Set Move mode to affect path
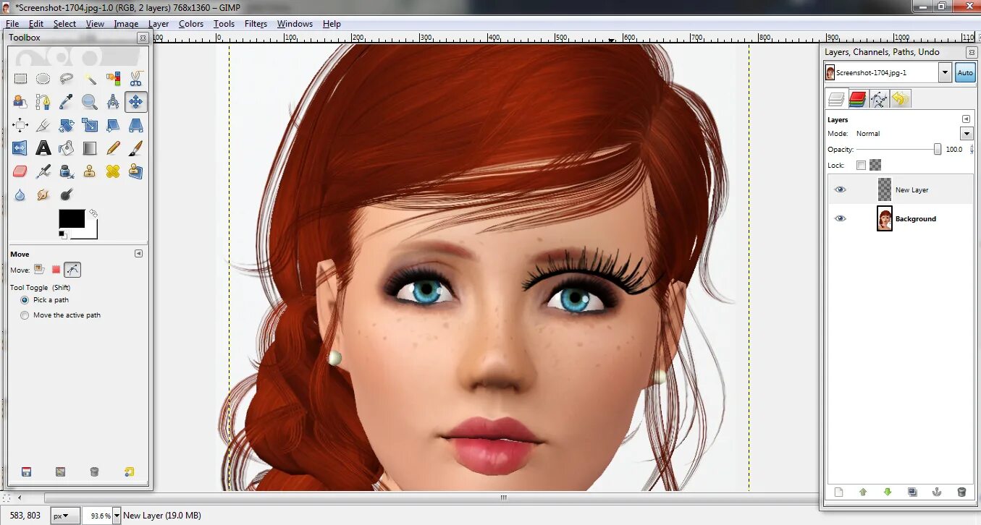Image resolution: width=981 pixels, height=525 pixels. (72, 270)
